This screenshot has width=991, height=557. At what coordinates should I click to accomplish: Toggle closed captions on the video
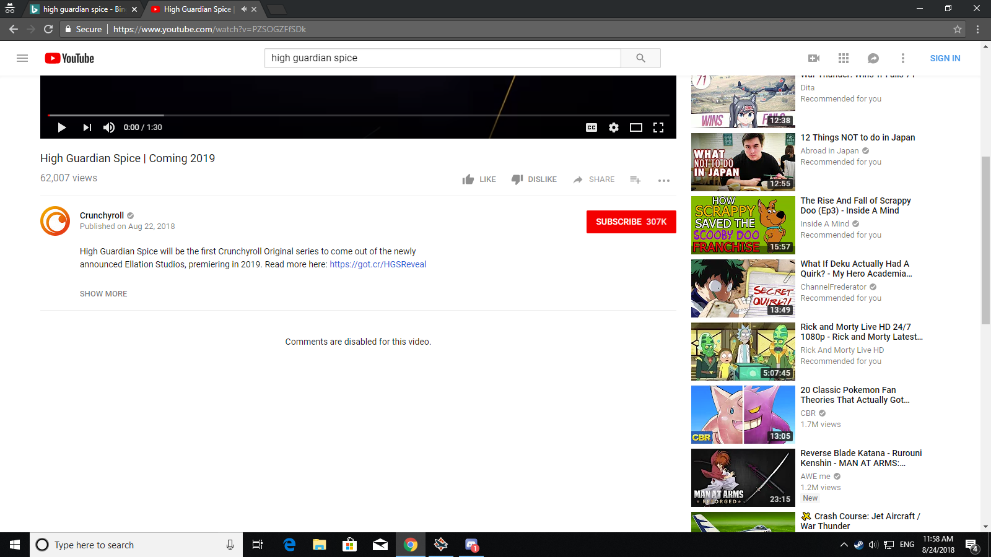pyautogui.click(x=592, y=127)
